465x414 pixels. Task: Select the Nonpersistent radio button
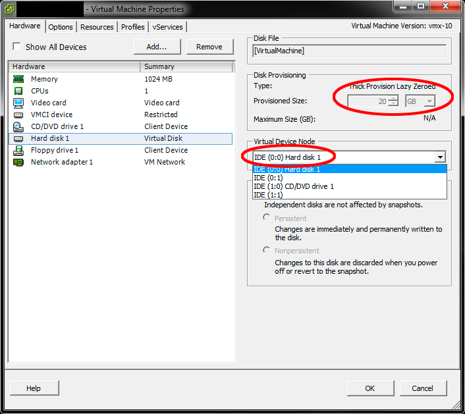coord(267,250)
